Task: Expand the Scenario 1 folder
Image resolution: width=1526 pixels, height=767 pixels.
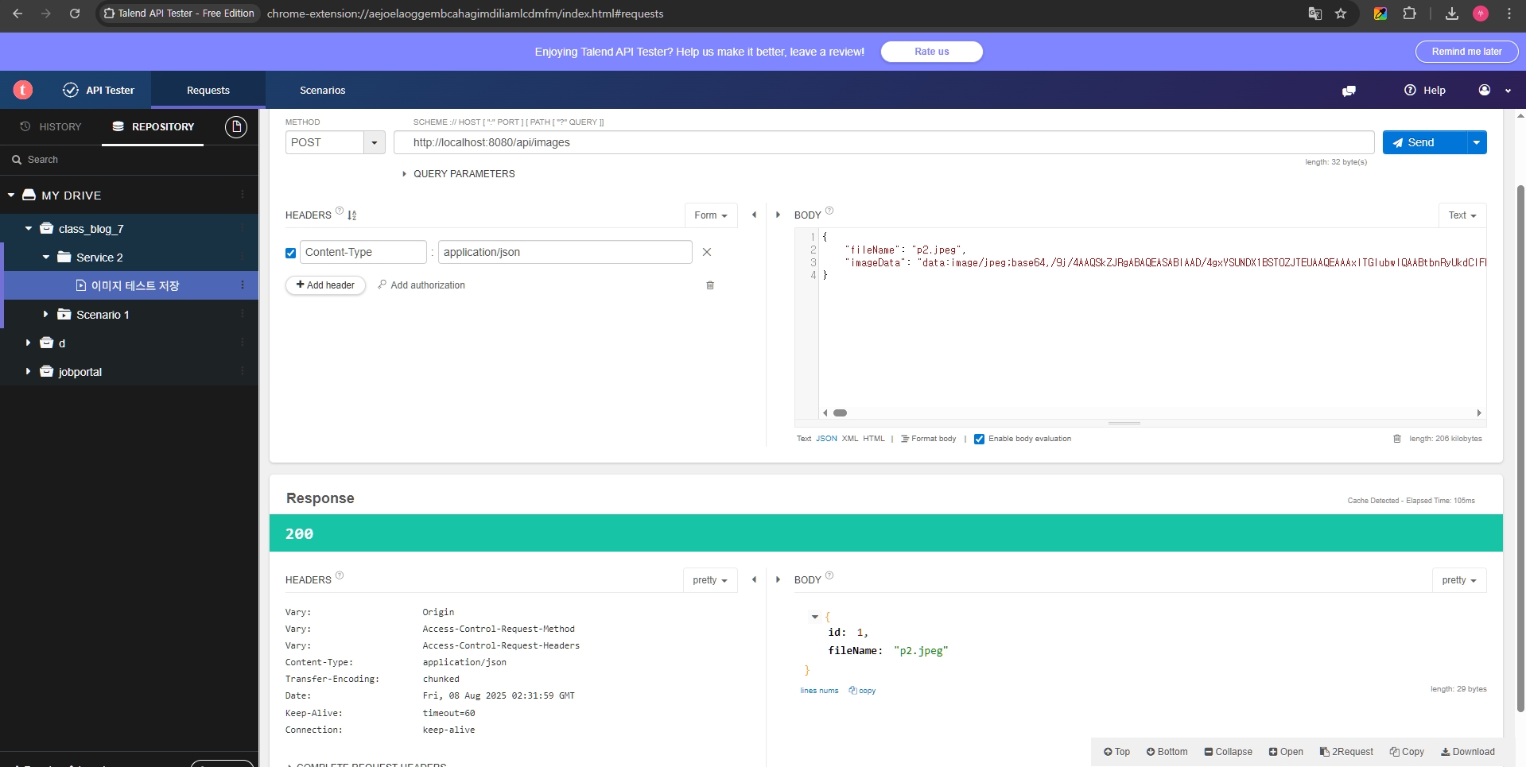Action: point(45,314)
